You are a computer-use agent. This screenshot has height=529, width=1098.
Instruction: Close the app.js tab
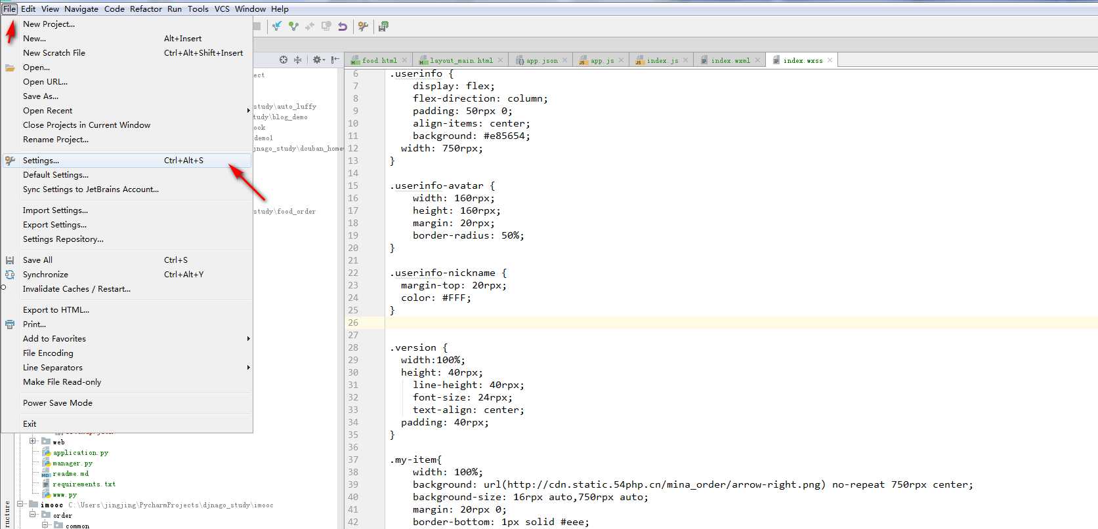tap(621, 60)
